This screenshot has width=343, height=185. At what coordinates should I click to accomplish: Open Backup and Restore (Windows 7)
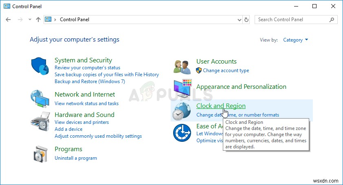90,81
